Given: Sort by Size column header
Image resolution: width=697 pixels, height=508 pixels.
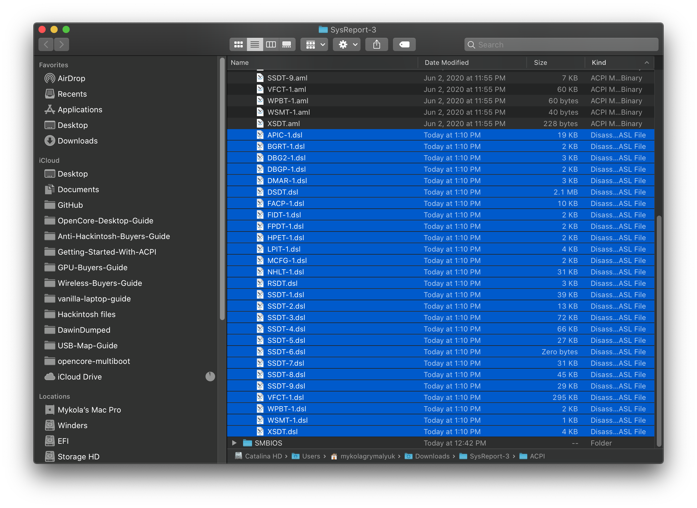Looking at the screenshot, I should click(540, 63).
